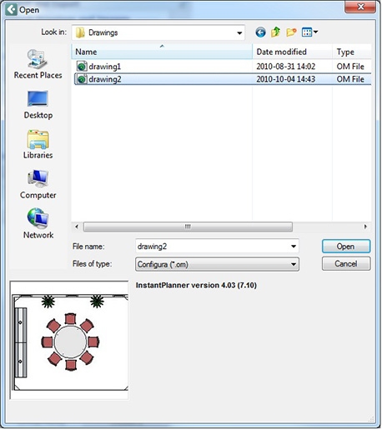Go back to the last folder visited

click(260, 32)
